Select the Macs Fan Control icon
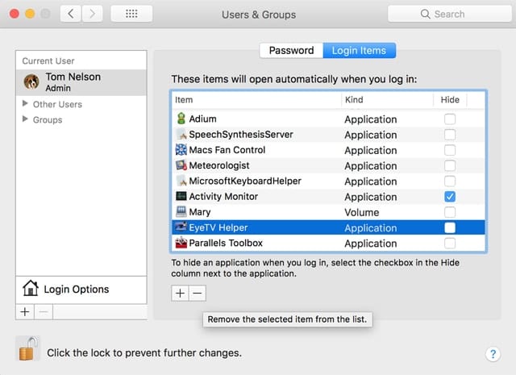Screen dimensions: 516x375 click(x=181, y=150)
